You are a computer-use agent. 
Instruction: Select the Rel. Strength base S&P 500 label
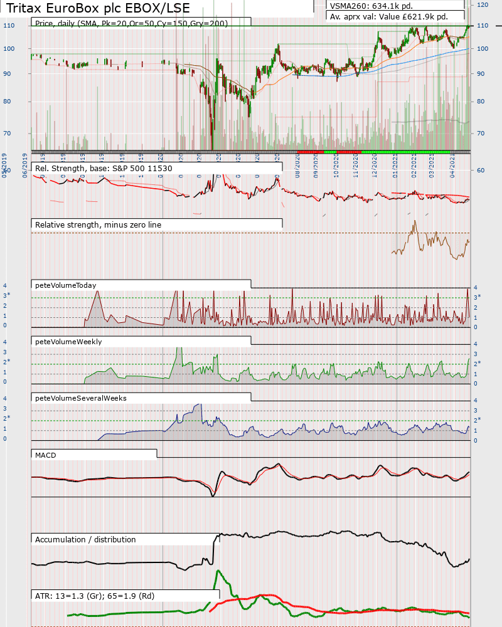click(x=104, y=168)
